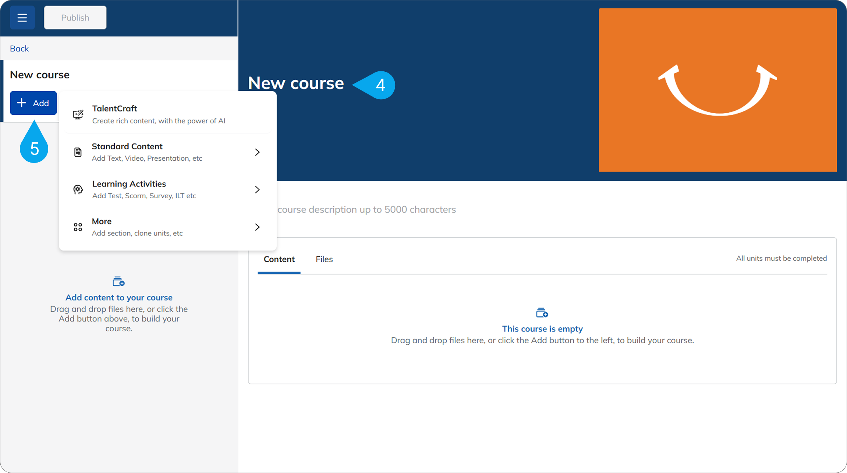Viewport: 847px width, 473px height.
Task: Go Back via the Back link
Action: pos(19,49)
